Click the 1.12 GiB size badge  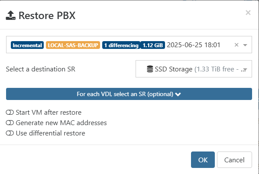click(x=152, y=45)
